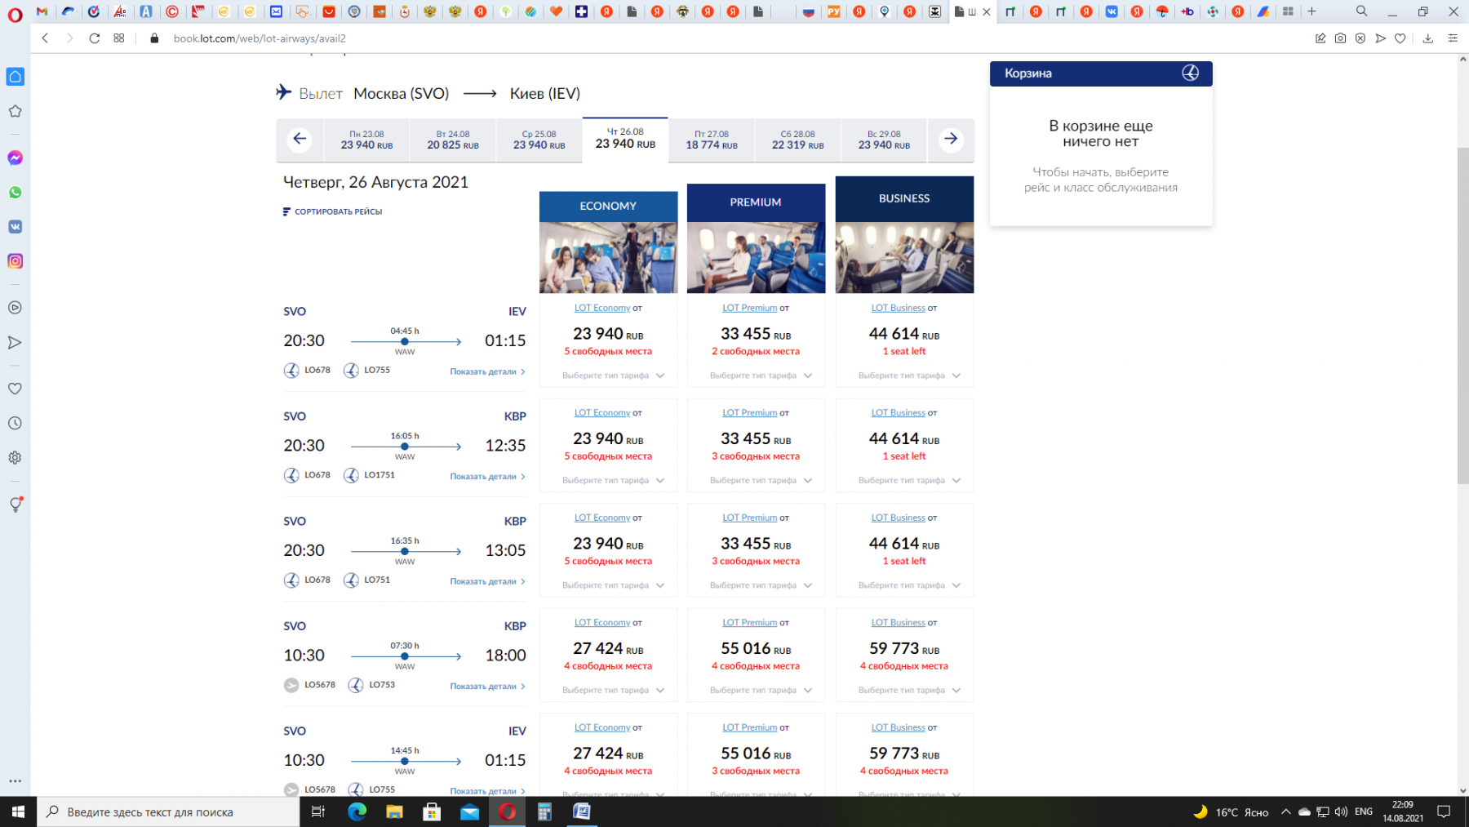
Task: Open Messenger in the Opera sidebar
Action: 15,158
